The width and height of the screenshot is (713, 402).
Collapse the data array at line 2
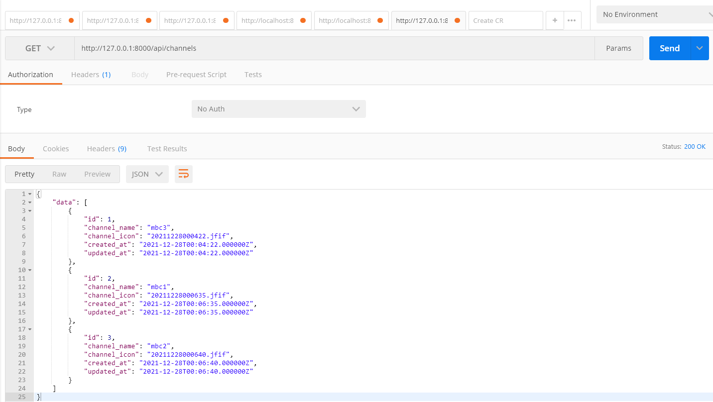29,202
